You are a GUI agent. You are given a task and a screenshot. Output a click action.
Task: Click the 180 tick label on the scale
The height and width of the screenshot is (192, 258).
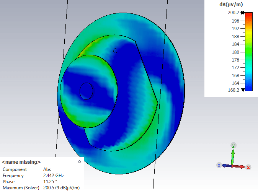pyautogui.click(x=235, y=52)
